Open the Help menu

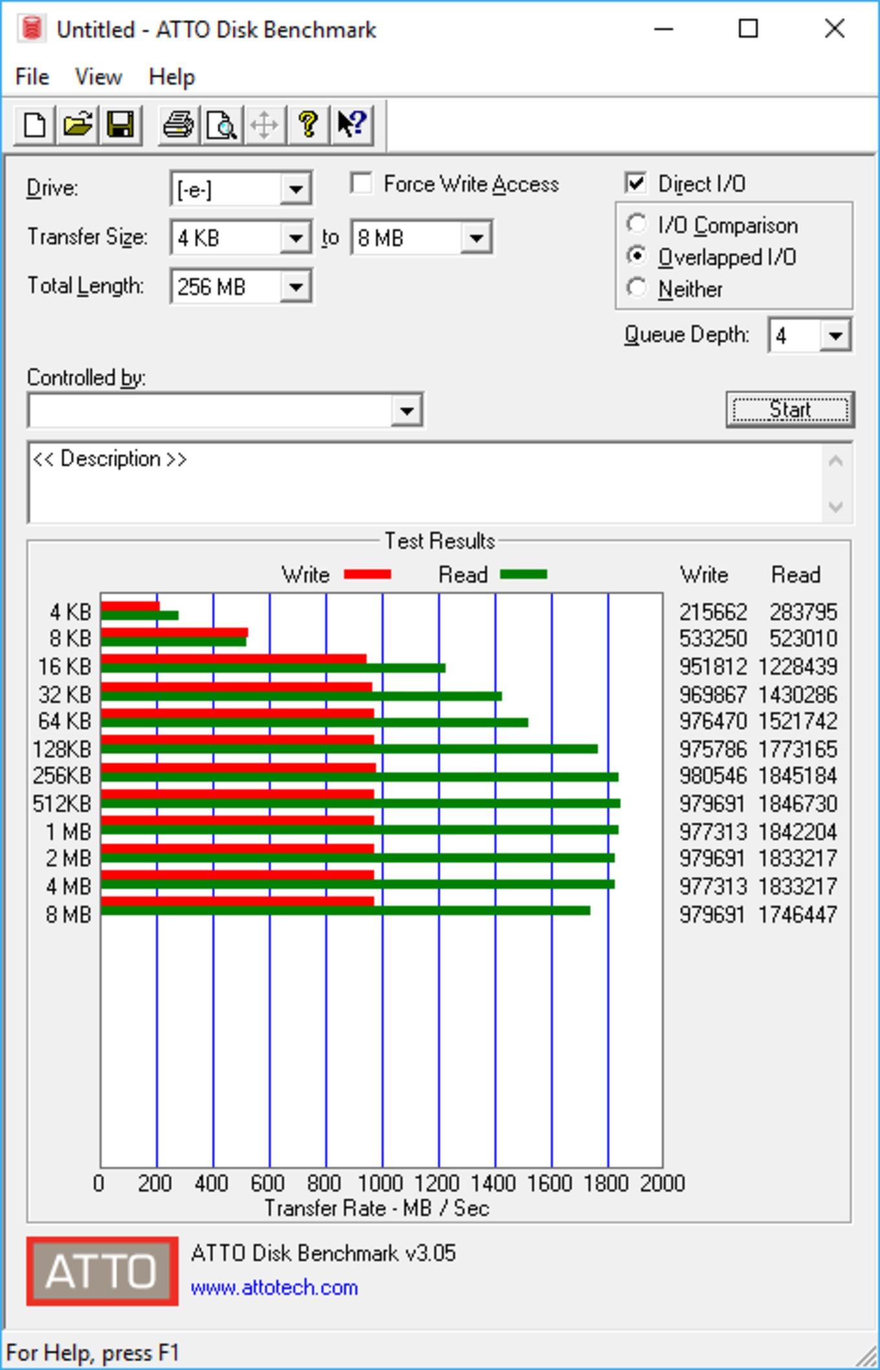[171, 77]
